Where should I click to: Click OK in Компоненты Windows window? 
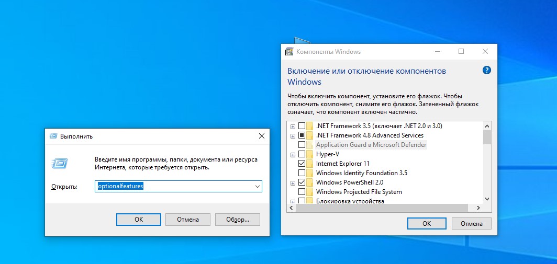click(x=427, y=223)
